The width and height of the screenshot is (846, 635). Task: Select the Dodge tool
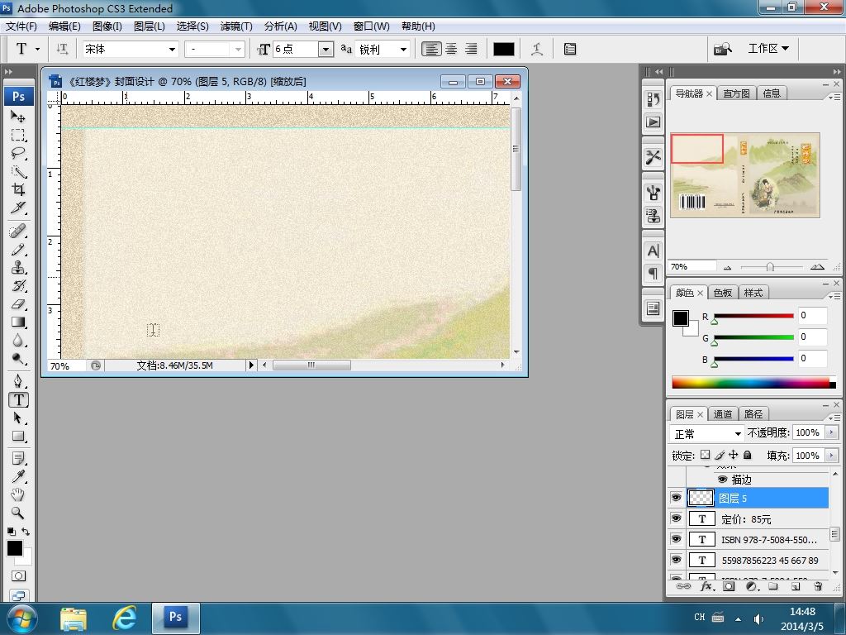[x=18, y=359]
